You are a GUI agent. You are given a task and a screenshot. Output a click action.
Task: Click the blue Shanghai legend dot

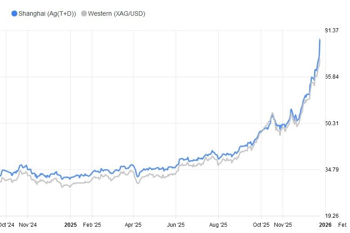point(14,13)
